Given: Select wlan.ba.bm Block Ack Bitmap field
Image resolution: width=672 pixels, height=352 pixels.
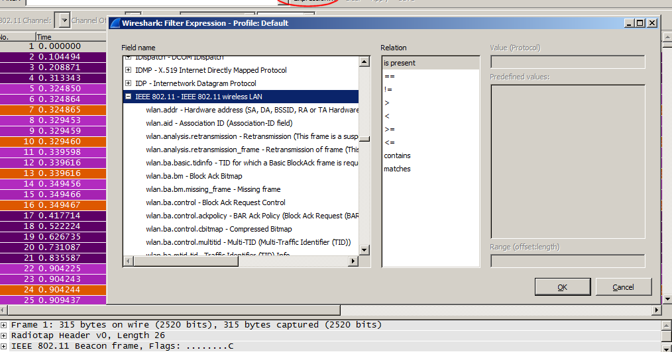Looking at the screenshot, I should click(194, 176).
